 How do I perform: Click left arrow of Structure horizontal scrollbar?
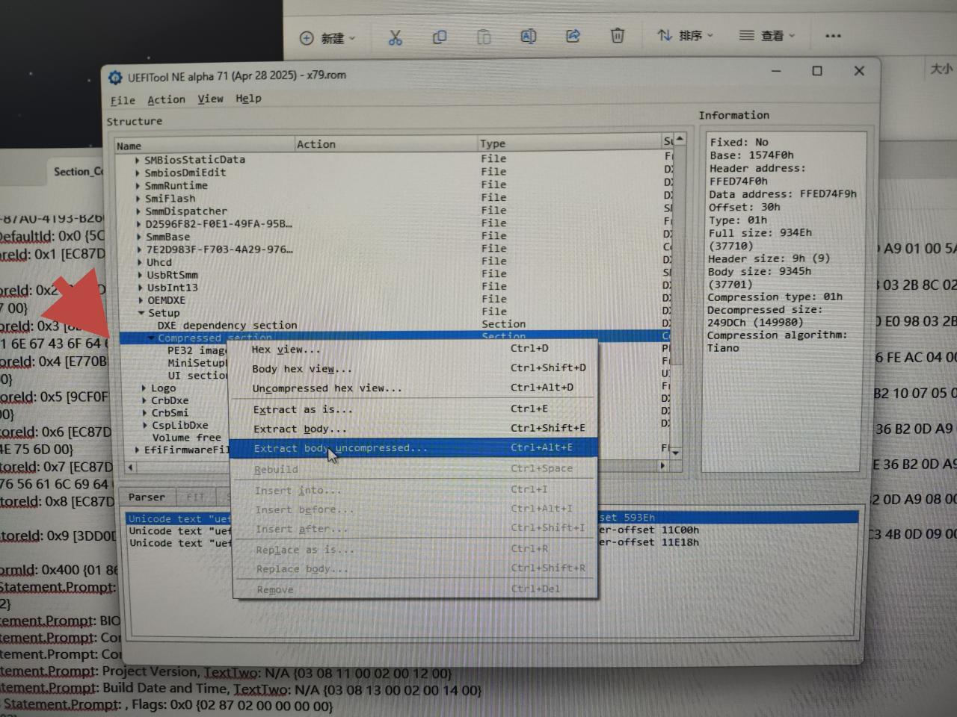click(130, 468)
